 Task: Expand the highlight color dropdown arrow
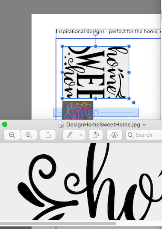(x=81, y=135)
